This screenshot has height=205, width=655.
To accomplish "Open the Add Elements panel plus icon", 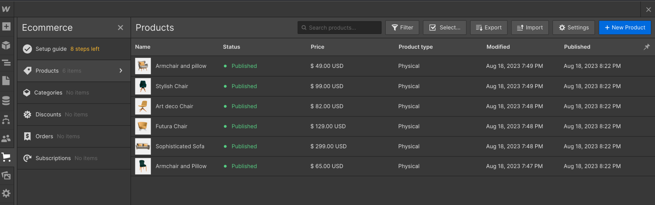I will [x=6, y=27].
